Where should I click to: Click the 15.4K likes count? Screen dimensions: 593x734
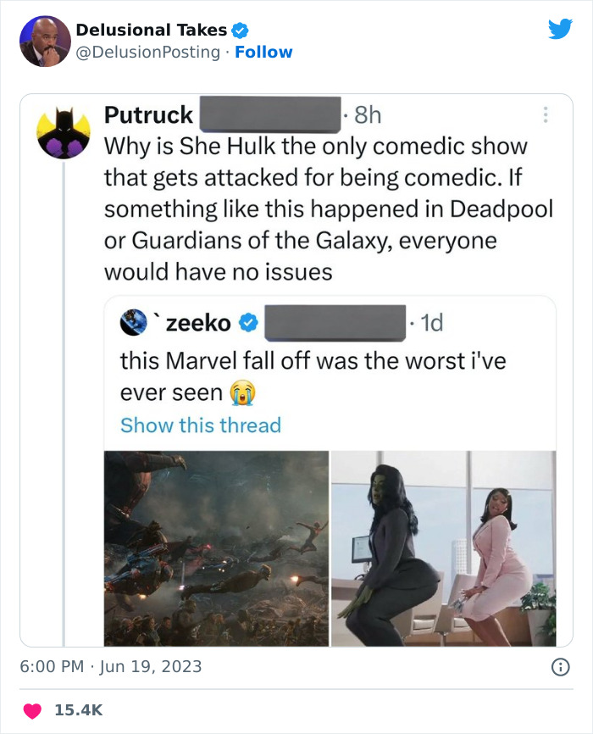pos(79,710)
